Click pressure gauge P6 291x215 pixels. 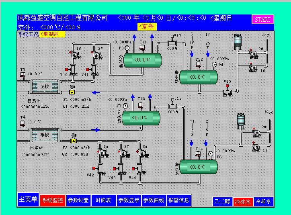tap(211, 155)
